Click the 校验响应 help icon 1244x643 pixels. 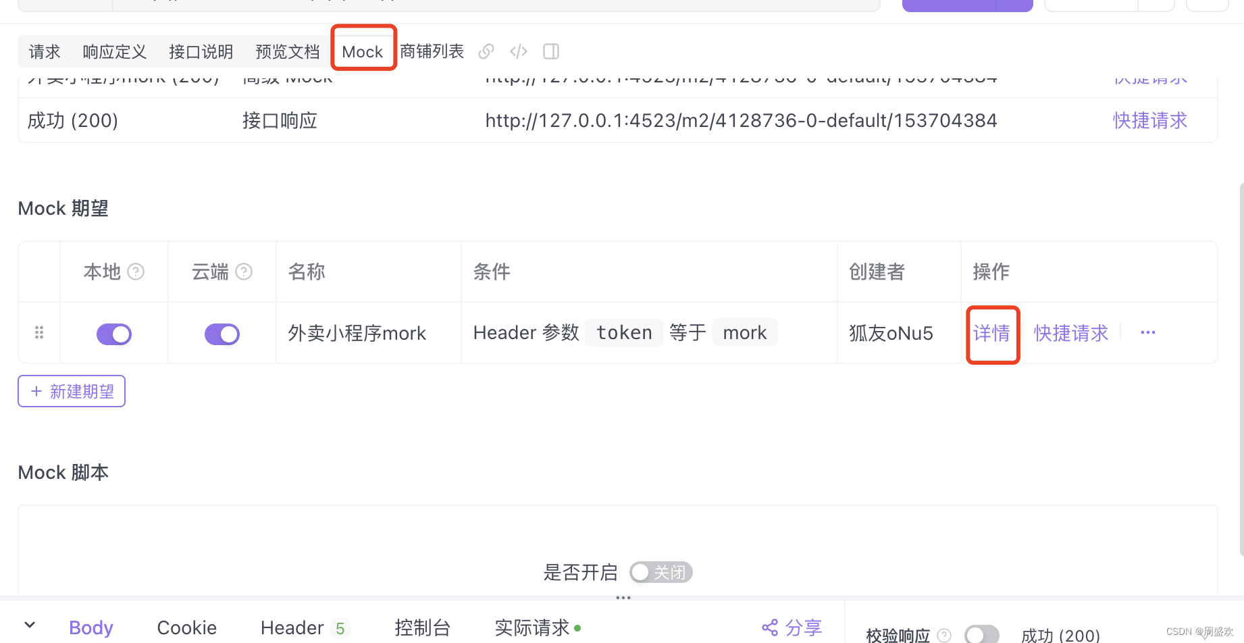pyautogui.click(x=944, y=635)
